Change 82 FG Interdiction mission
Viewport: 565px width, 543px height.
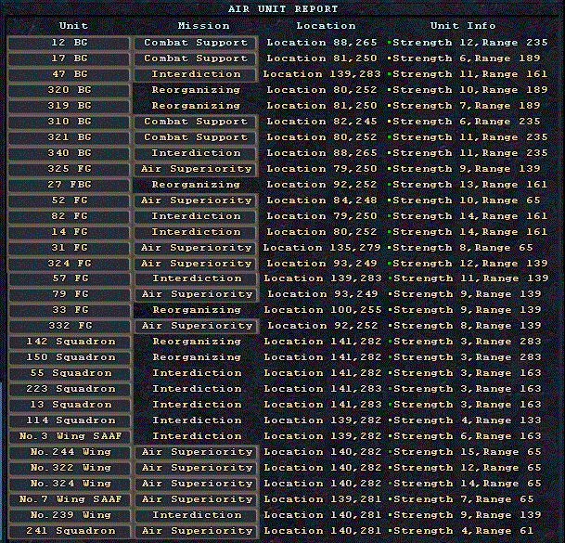[196, 216]
